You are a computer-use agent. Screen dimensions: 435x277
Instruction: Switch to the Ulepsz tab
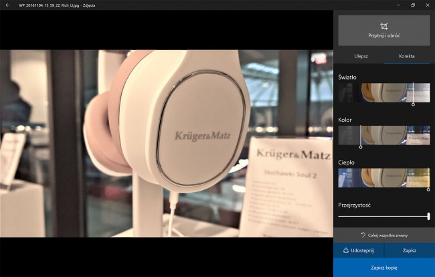[361, 56]
